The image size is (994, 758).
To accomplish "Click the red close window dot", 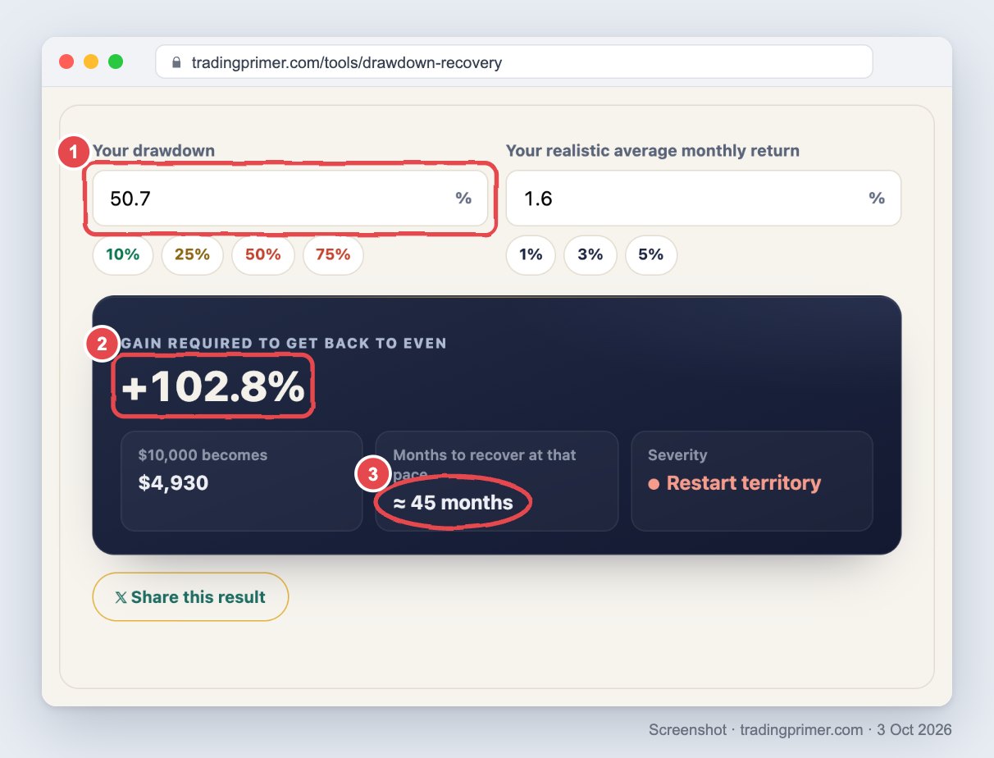I will click(66, 62).
